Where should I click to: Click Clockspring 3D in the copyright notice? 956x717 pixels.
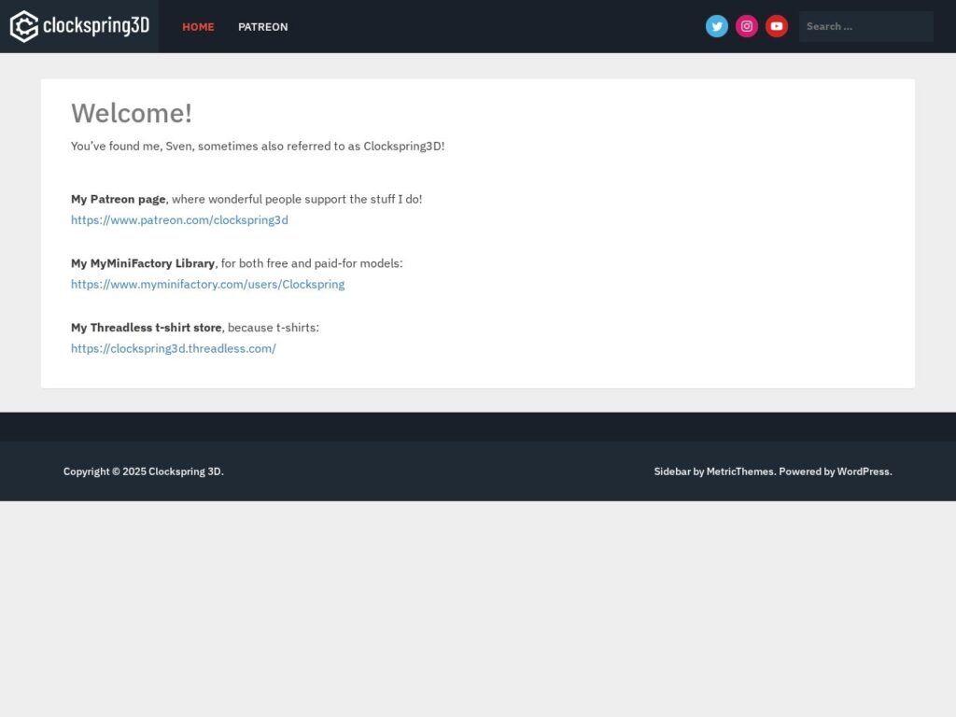(184, 471)
